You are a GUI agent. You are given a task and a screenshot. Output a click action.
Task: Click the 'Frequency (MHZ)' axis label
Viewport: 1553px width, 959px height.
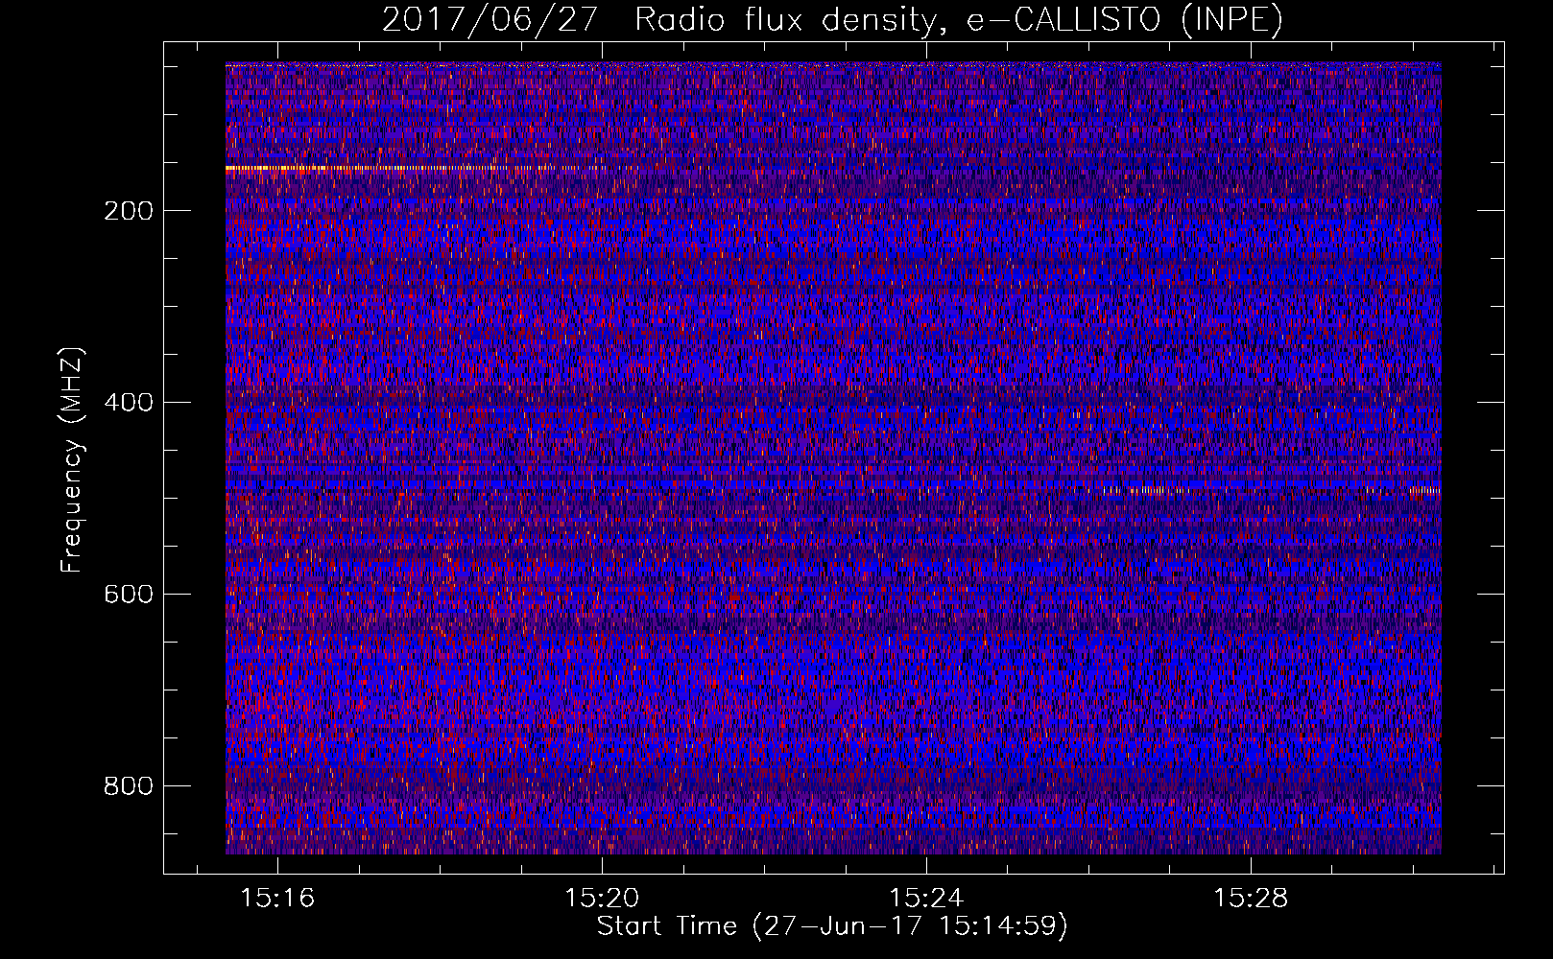coord(72,459)
